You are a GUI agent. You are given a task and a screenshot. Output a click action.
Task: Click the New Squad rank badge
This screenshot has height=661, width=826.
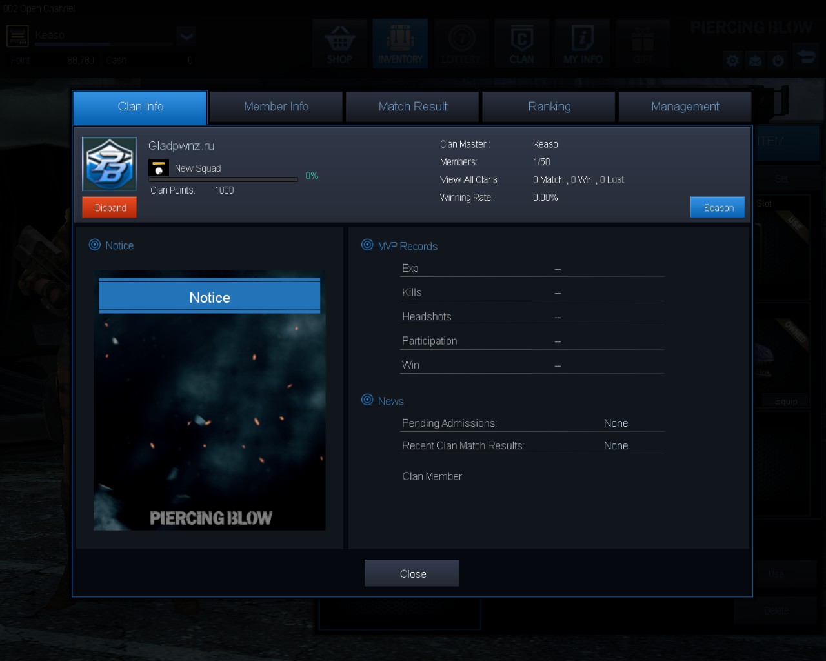point(159,168)
